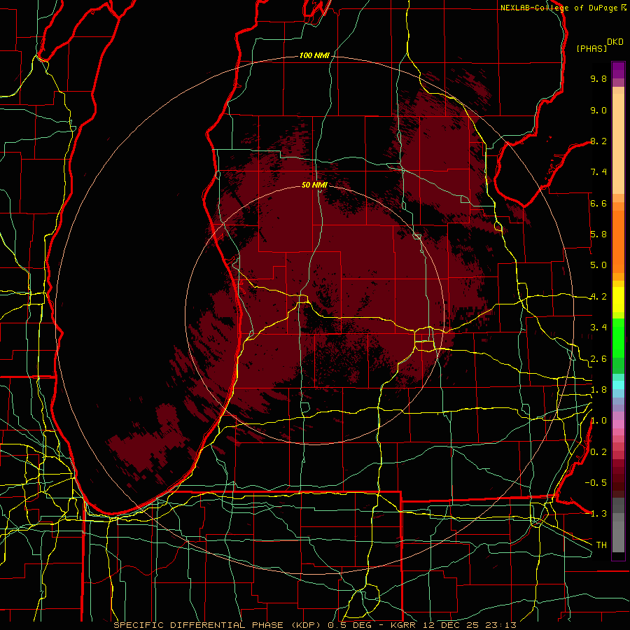
Task: Select the 9.8 value on the color scale
Action: (598, 78)
